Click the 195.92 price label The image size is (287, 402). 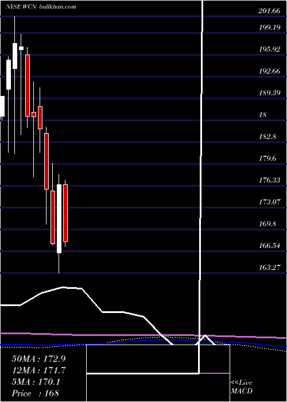pos(269,49)
